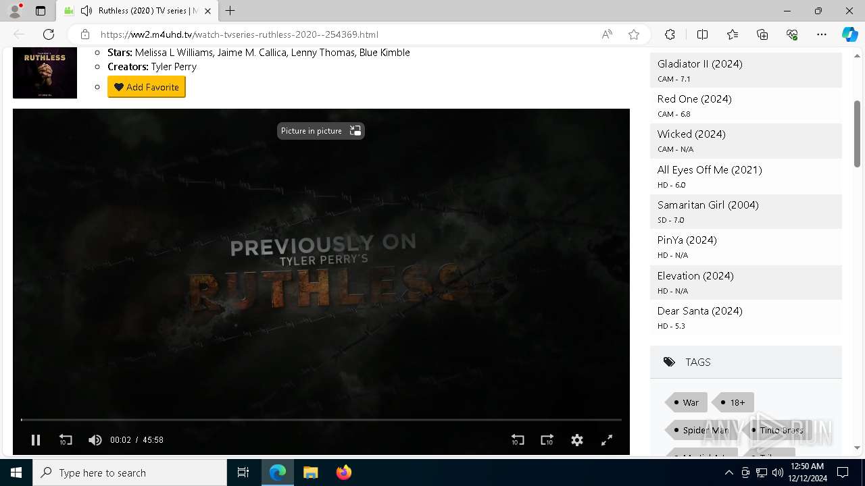Open Wicked (2024) link
This screenshot has width=865, height=486.
[691, 134]
